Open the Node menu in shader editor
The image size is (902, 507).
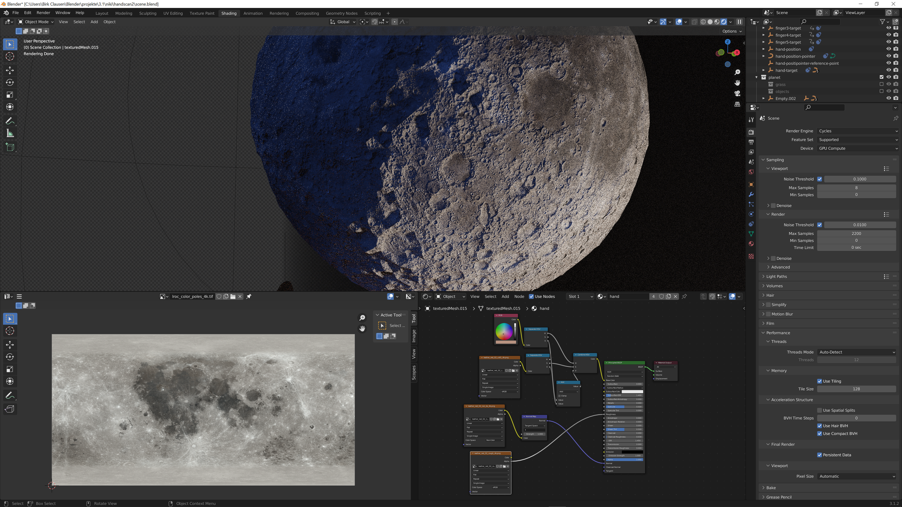(519, 296)
